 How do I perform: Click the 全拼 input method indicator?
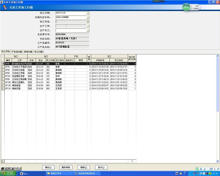[7, 169]
